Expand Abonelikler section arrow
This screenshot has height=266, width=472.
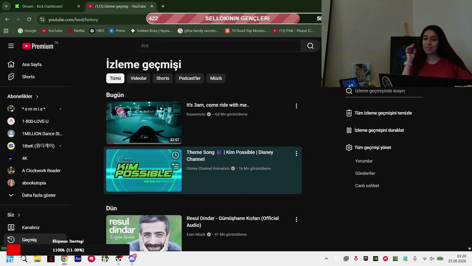[x=37, y=96]
